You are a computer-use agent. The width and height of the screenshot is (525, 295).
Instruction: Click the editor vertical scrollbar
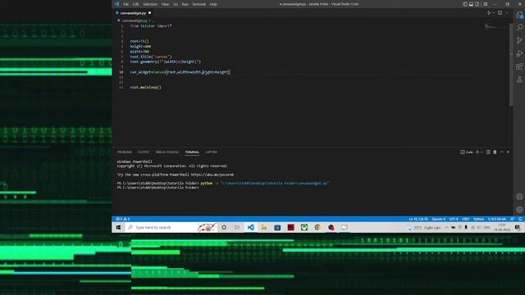511,65
